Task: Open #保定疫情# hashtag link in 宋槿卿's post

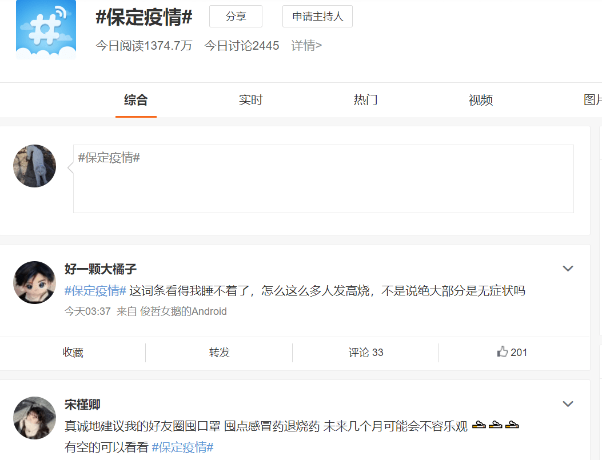Action: click(182, 447)
